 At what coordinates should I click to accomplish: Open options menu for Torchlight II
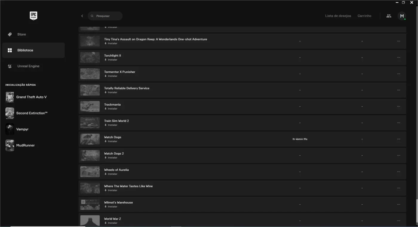[x=399, y=58]
